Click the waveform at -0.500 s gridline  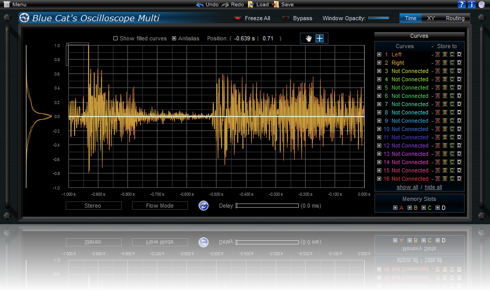216,117
